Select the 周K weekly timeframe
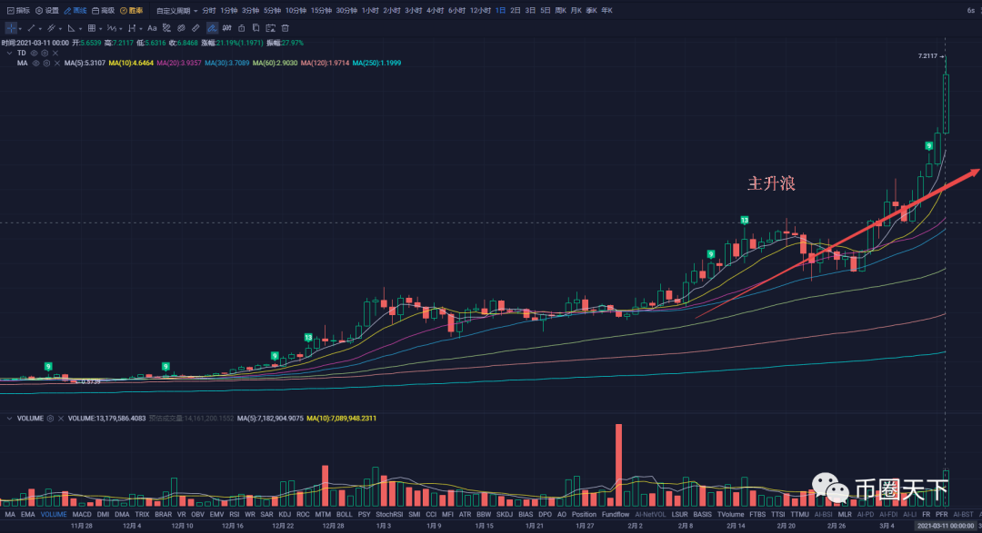 point(561,11)
